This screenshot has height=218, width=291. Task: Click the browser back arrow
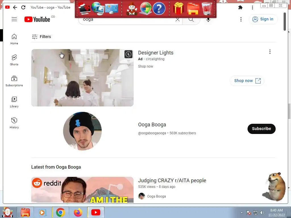15,7
